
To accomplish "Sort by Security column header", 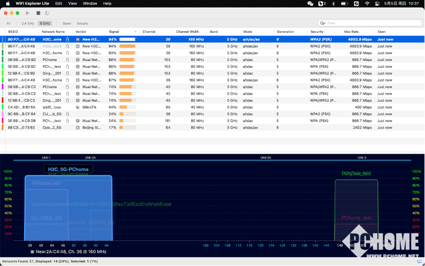I will (x=317, y=32).
